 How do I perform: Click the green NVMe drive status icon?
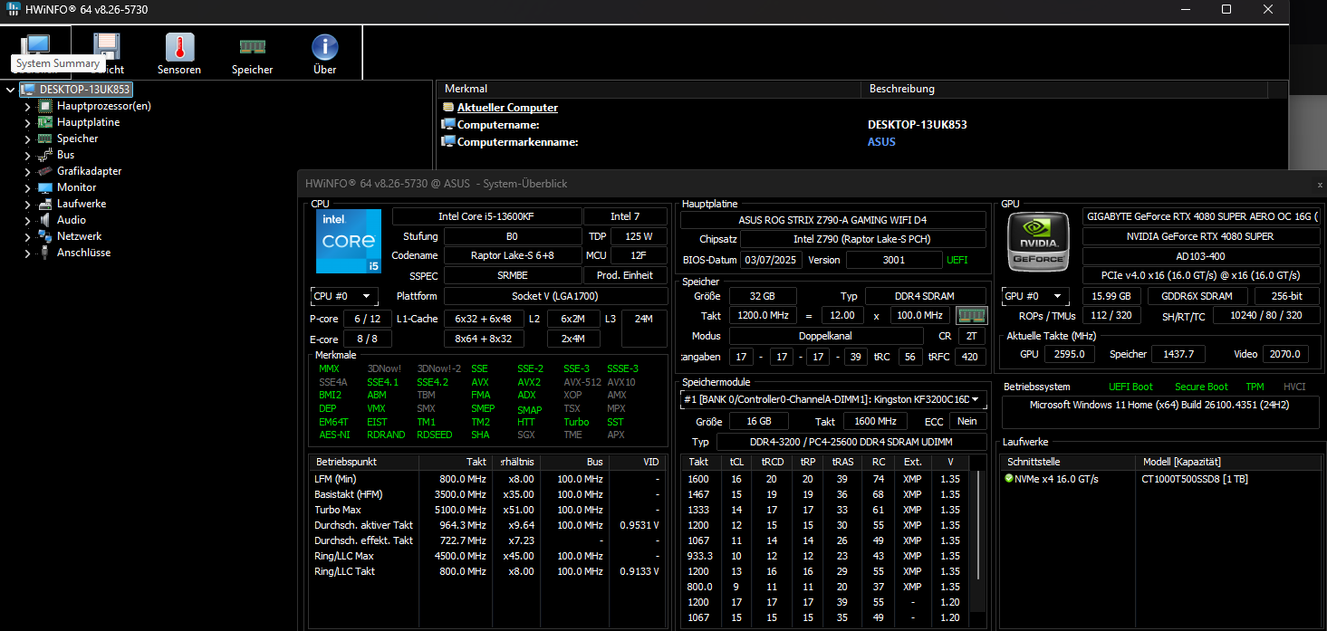pyautogui.click(x=1008, y=479)
